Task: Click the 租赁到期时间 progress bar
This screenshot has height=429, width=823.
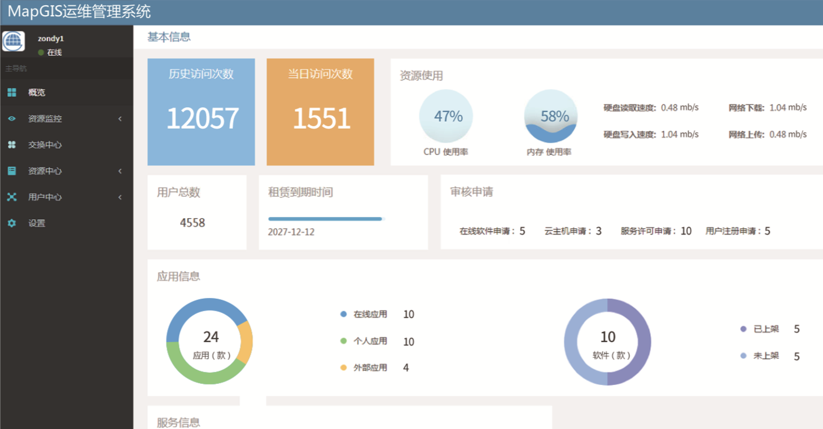Action: pos(326,219)
